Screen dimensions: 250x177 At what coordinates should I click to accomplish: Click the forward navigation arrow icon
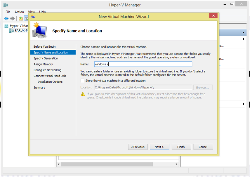12,18
